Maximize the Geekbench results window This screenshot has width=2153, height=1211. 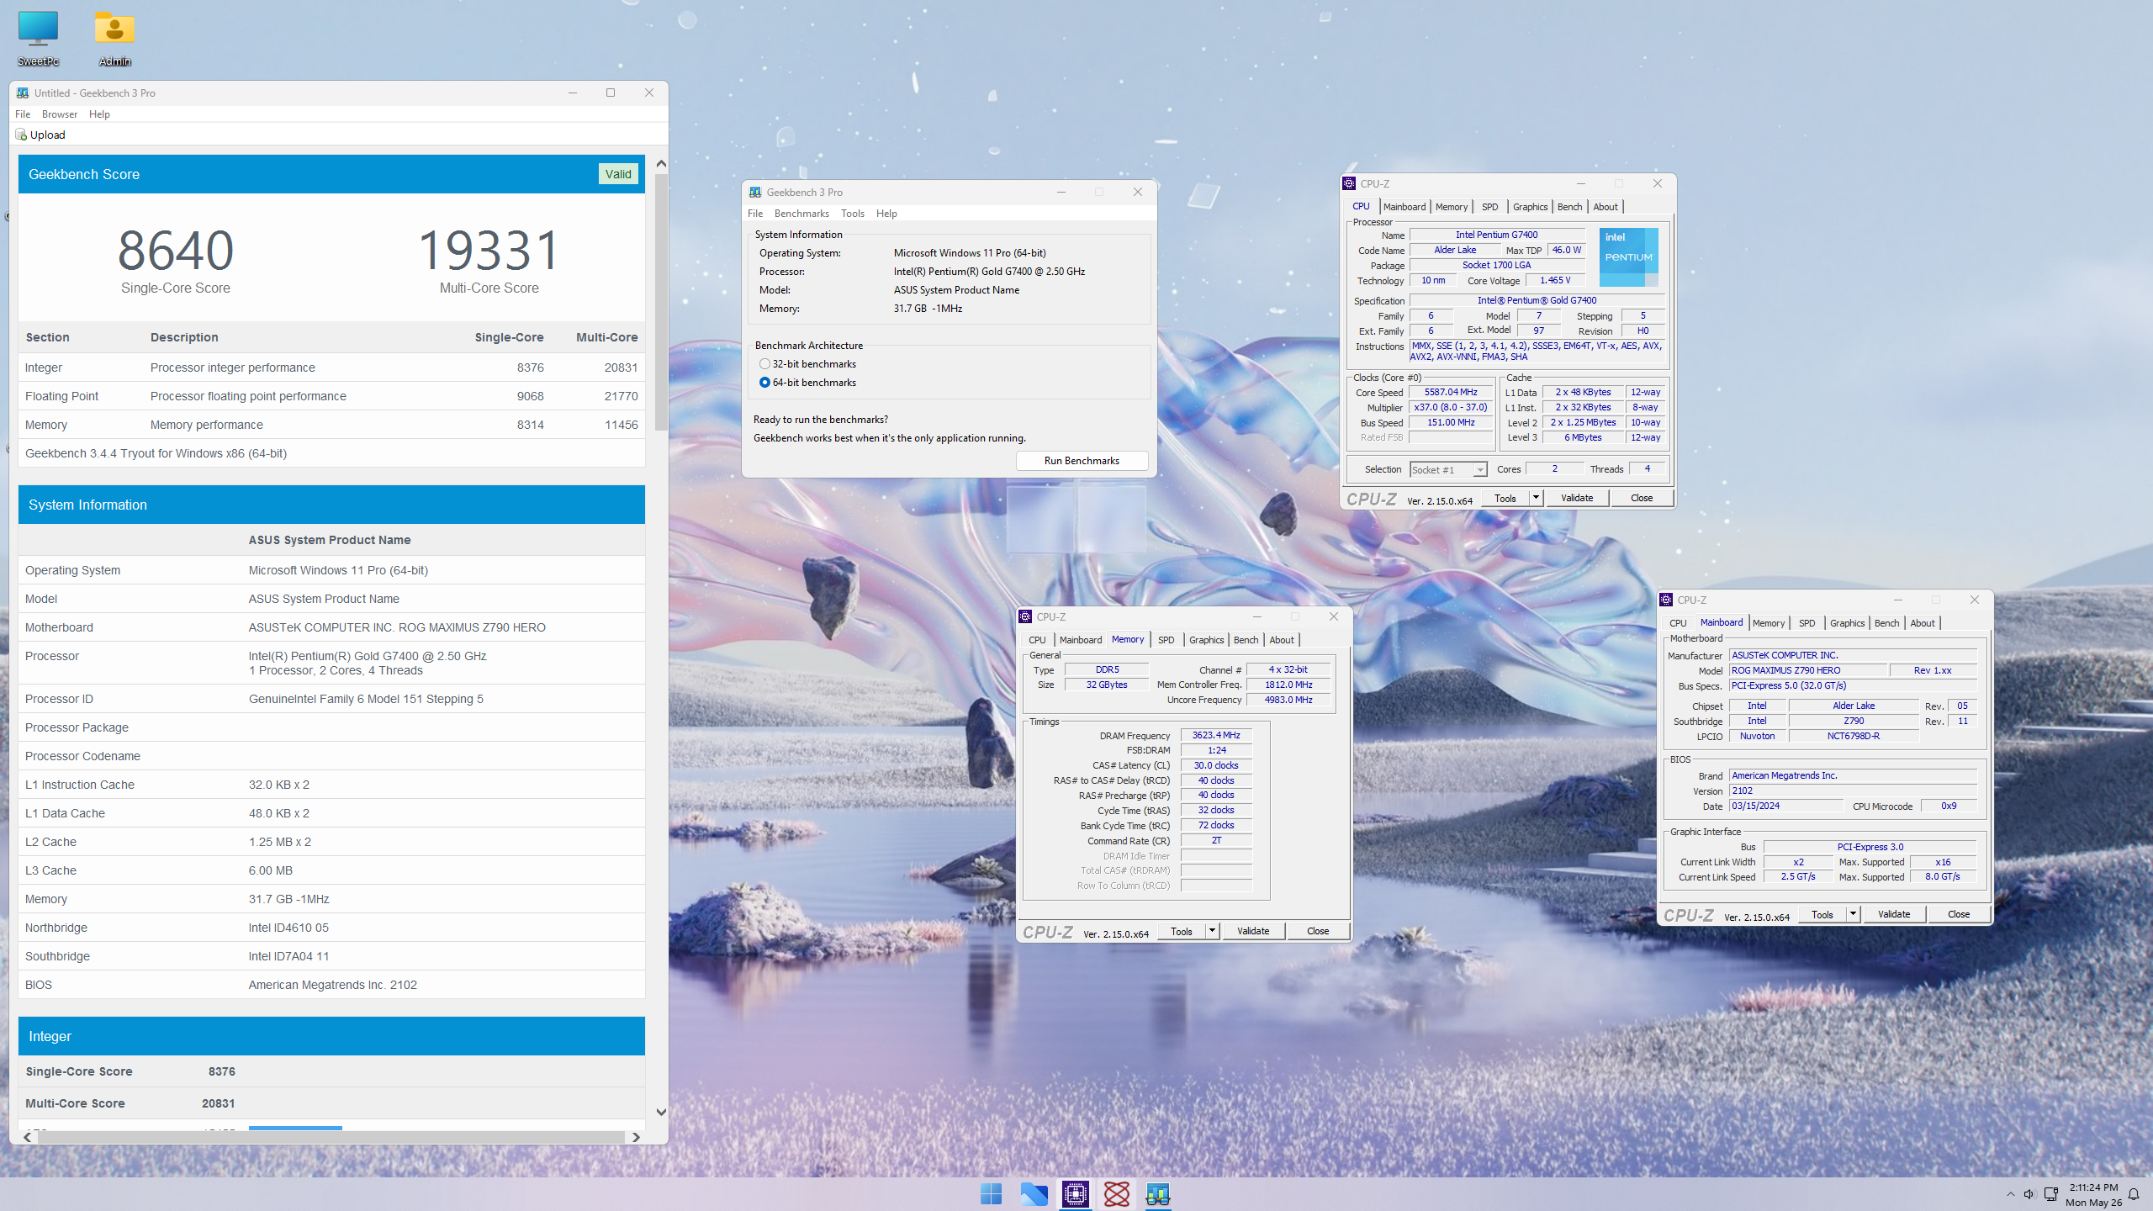pyautogui.click(x=611, y=93)
